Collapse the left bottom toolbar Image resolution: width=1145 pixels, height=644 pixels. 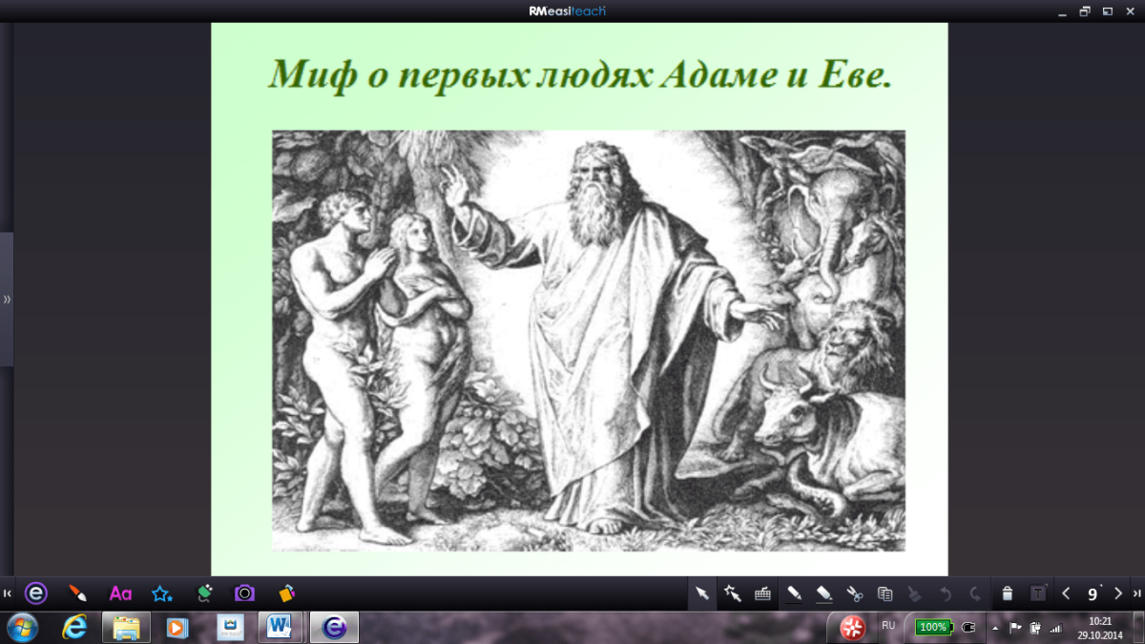(x=8, y=593)
